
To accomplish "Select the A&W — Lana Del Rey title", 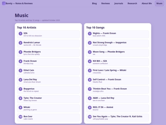I will point(103,98).
